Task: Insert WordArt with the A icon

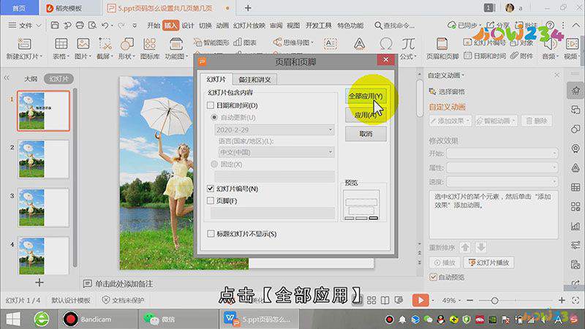Action: [x=359, y=44]
